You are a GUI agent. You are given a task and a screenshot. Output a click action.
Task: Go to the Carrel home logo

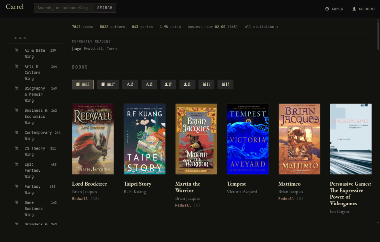tap(15, 7)
